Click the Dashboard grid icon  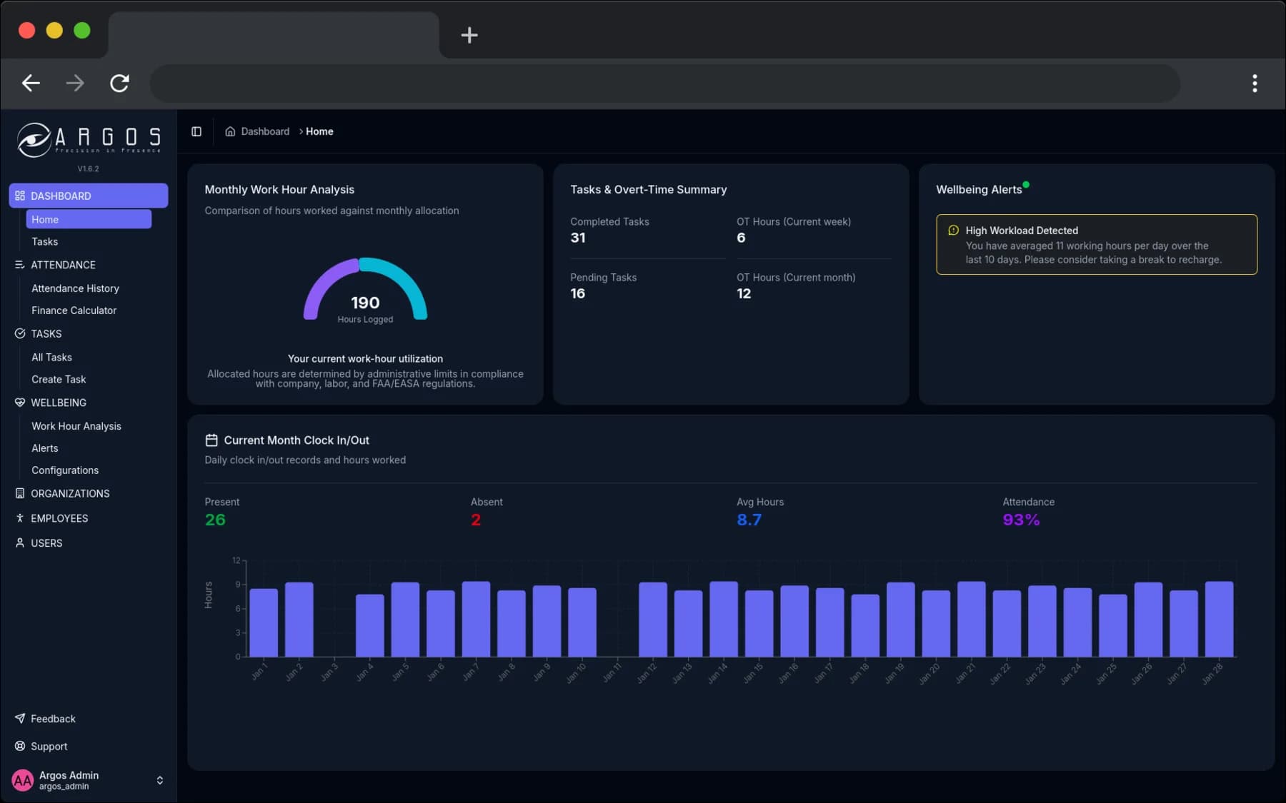click(x=20, y=196)
